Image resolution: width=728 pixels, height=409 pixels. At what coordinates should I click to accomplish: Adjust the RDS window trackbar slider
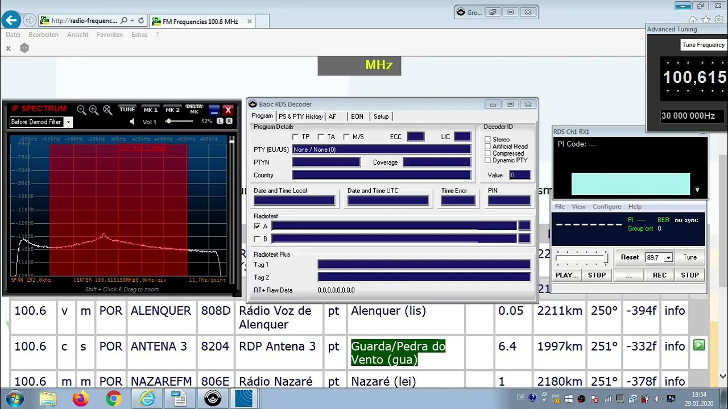point(581,258)
